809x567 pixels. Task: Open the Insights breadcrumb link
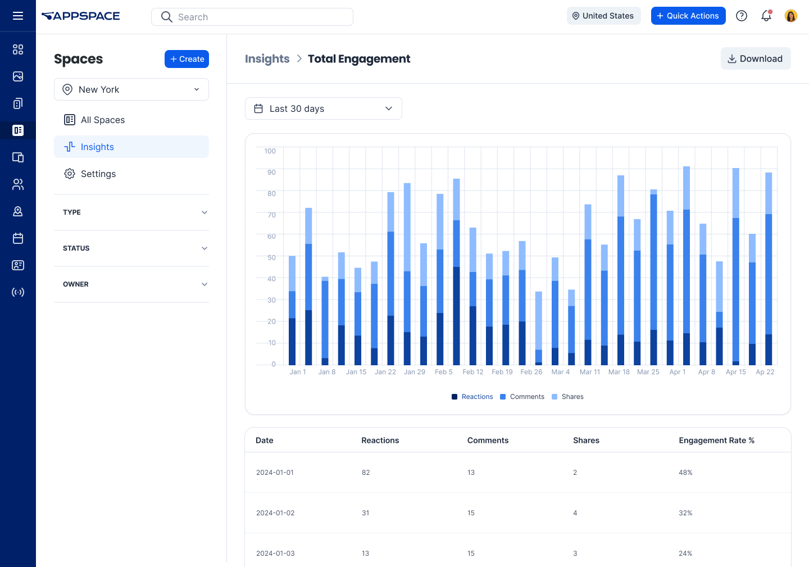click(267, 58)
